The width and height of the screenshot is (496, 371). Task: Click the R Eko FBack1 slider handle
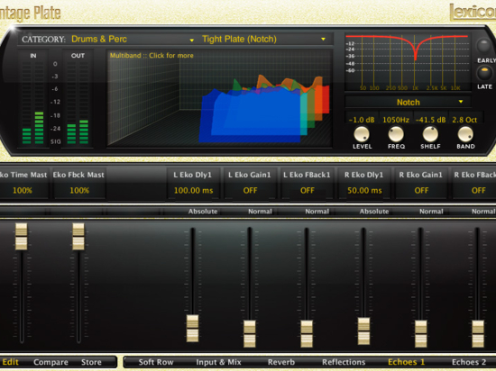(478, 334)
